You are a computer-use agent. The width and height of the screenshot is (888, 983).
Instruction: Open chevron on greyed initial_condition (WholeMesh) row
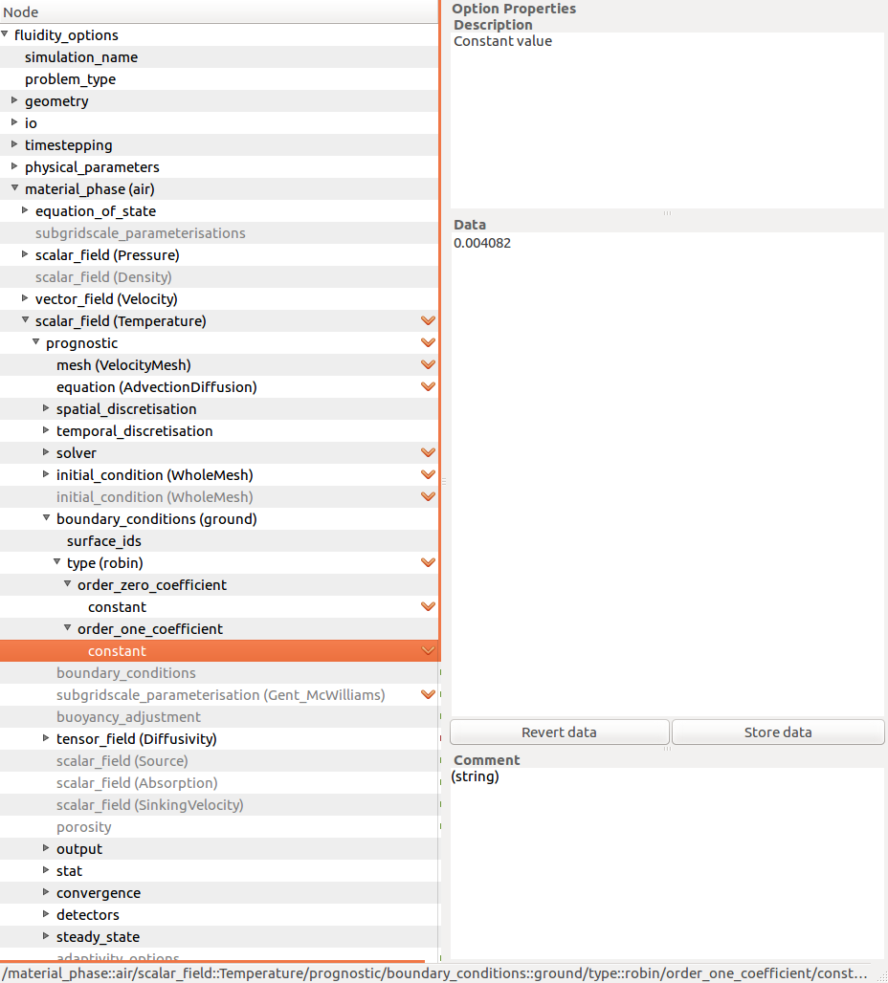(428, 496)
